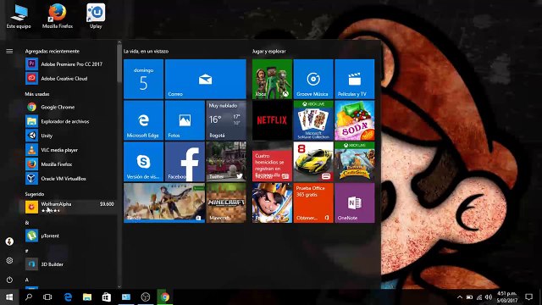Click the La vida, en un vistazo heading
Screen dimensions: 542x305
[146, 51]
